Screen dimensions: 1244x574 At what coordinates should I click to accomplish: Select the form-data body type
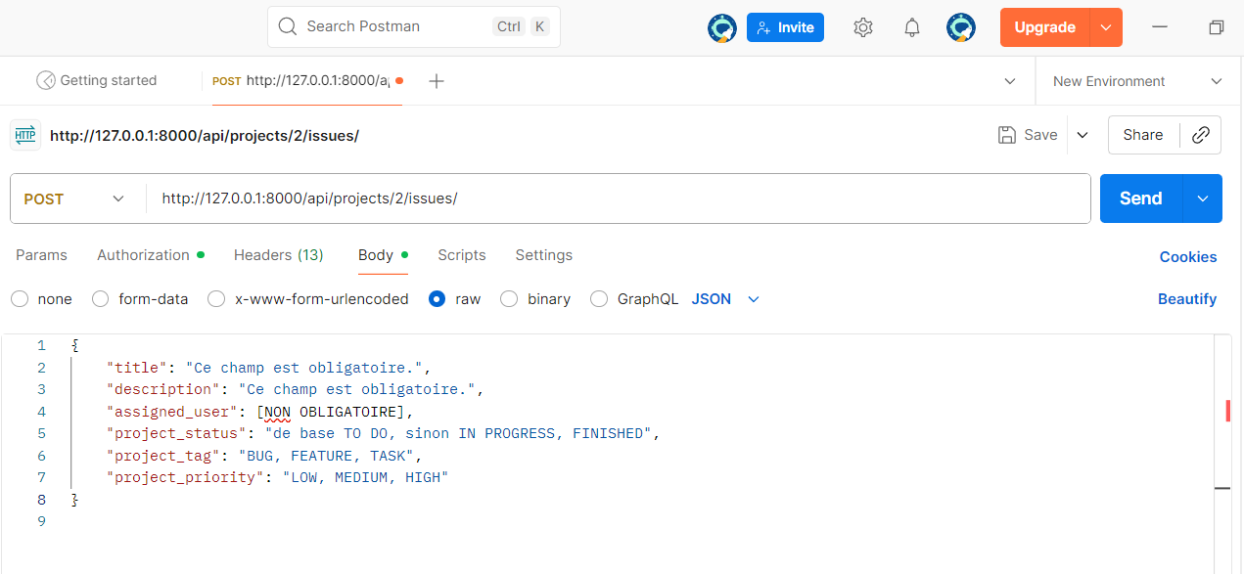tap(100, 299)
